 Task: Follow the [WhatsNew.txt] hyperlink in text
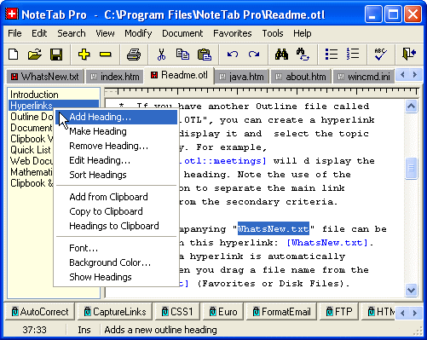(327, 243)
